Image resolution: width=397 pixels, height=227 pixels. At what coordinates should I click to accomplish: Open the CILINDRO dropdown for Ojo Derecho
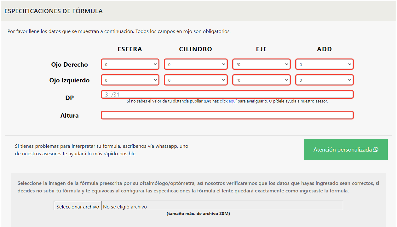coord(195,64)
